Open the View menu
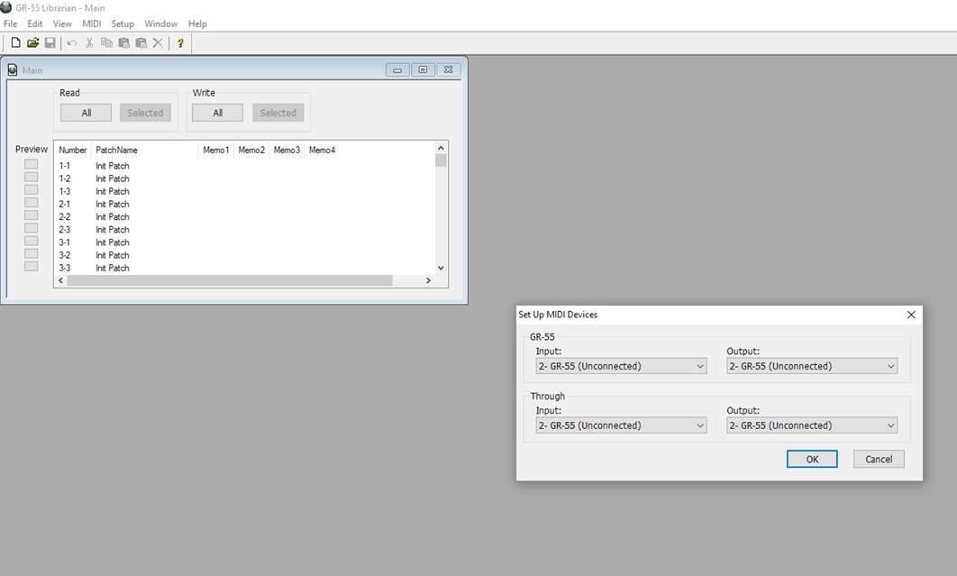 coord(62,23)
